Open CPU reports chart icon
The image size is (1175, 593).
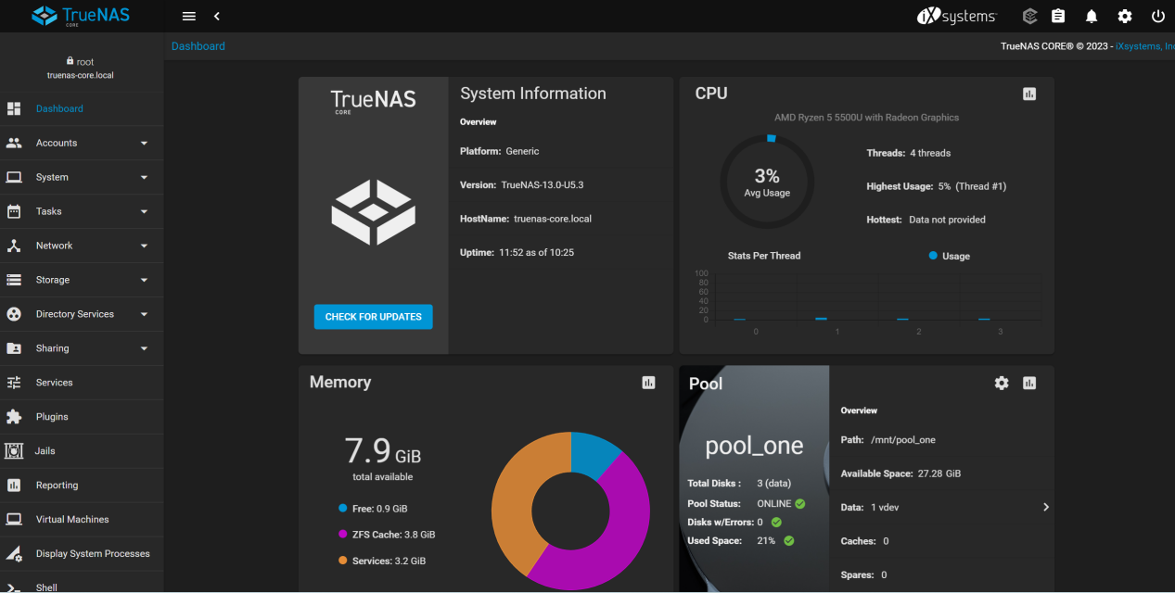point(1029,94)
